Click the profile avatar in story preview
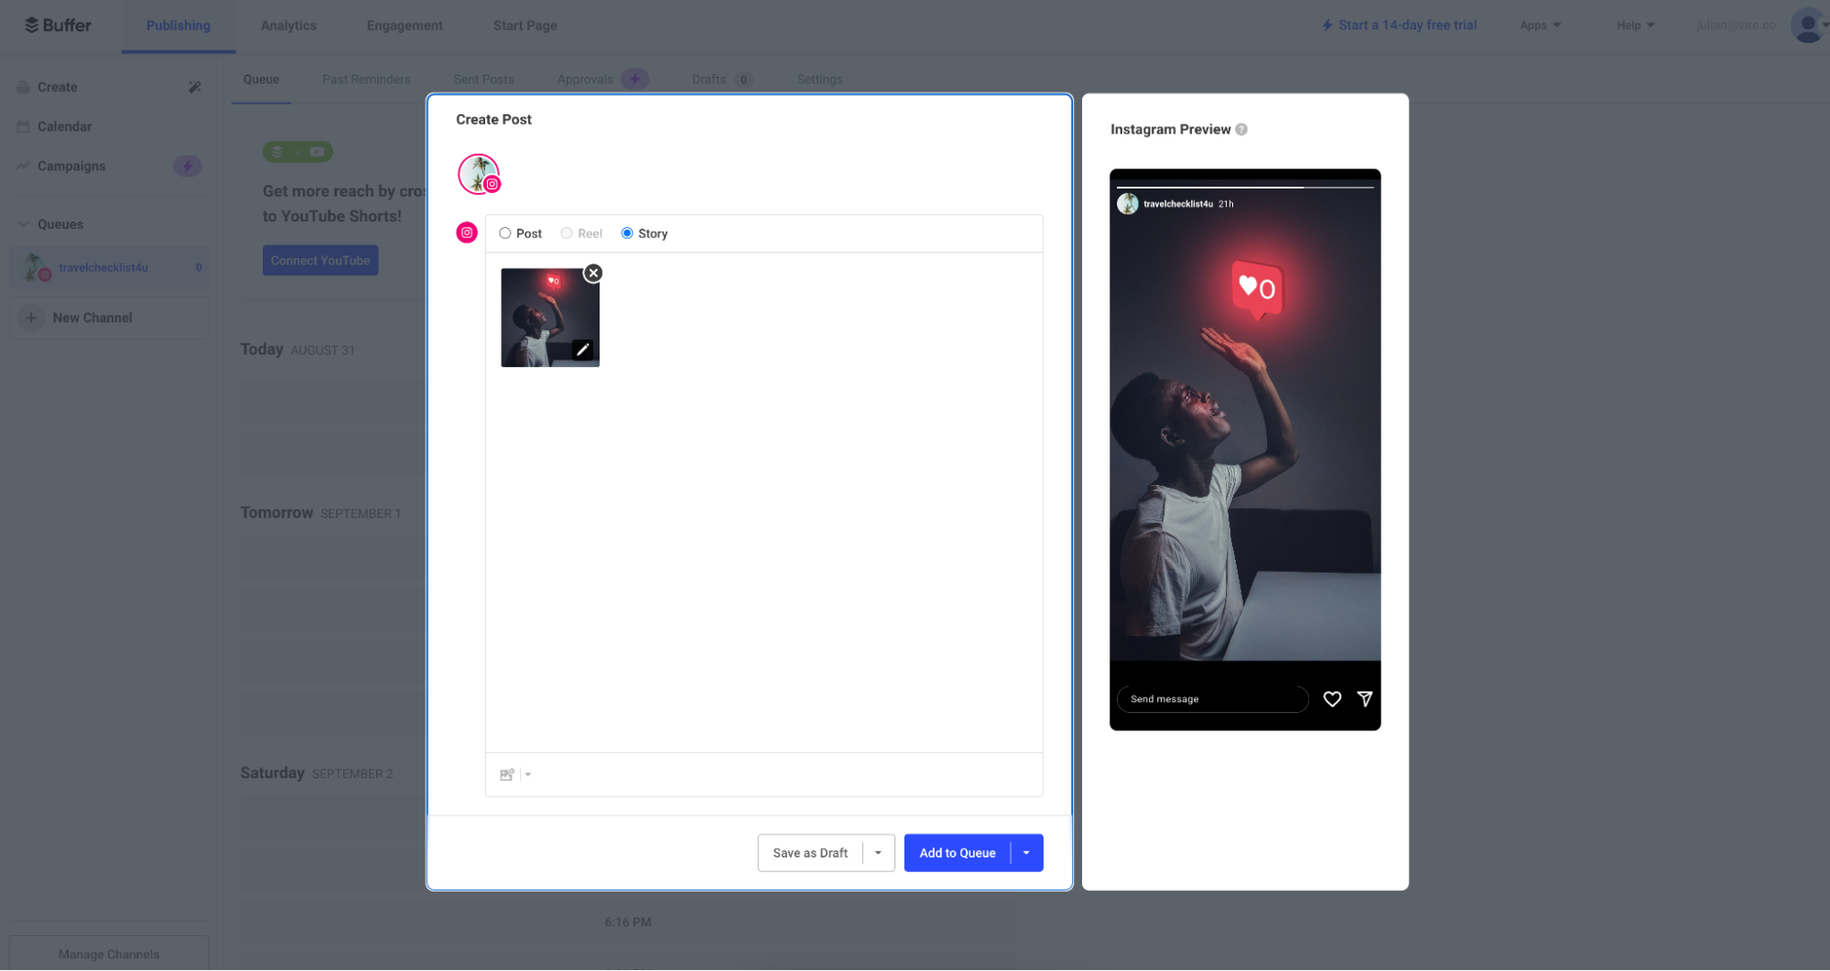 click(x=1128, y=203)
